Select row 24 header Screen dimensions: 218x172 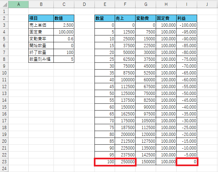pyautogui.click(x=4, y=168)
